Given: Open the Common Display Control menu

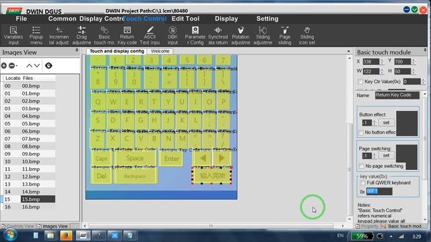Looking at the screenshot, I should [x=86, y=19].
